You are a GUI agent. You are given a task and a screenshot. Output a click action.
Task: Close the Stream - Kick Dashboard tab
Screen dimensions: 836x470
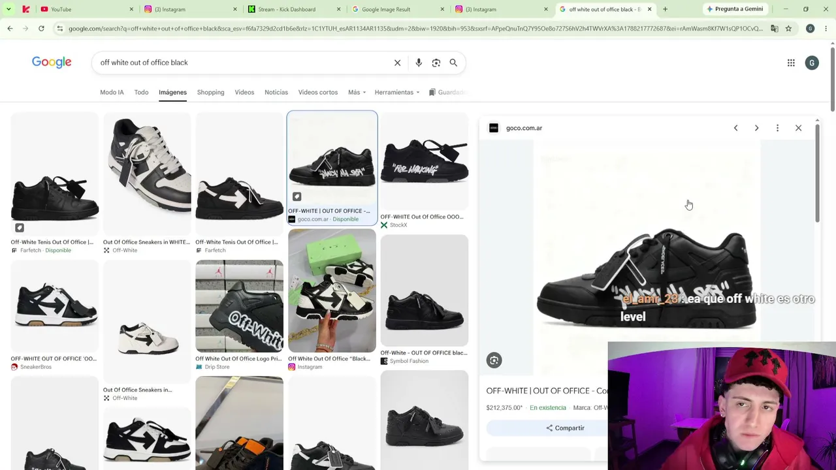click(x=338, y=9)
